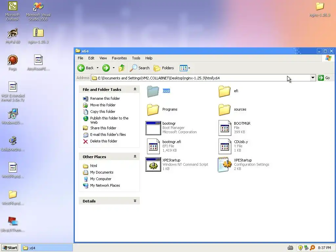This screenshot has height=252, width=336.
Task: Launch Microsoft Visual Studio 2008 shortcut
Action: click(38, 11)
